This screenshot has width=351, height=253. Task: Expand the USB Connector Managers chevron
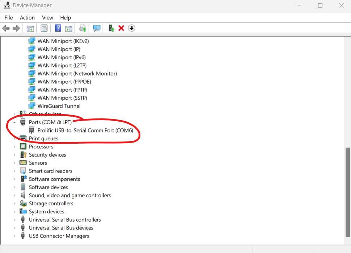[x=14, y=236]
